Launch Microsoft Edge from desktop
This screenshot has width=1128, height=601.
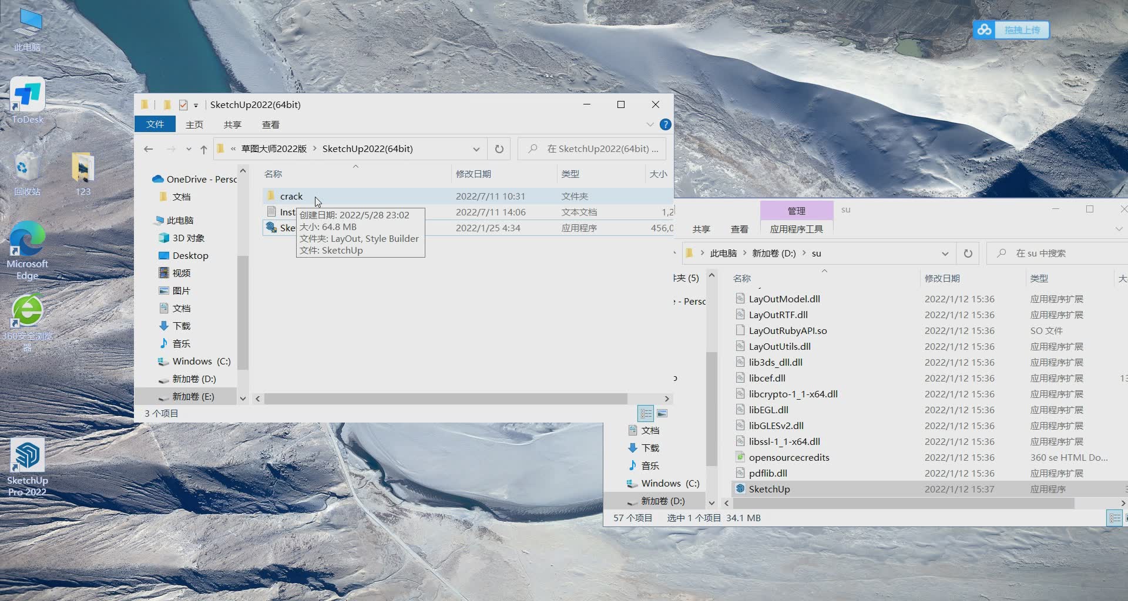[x=27, y=251]
